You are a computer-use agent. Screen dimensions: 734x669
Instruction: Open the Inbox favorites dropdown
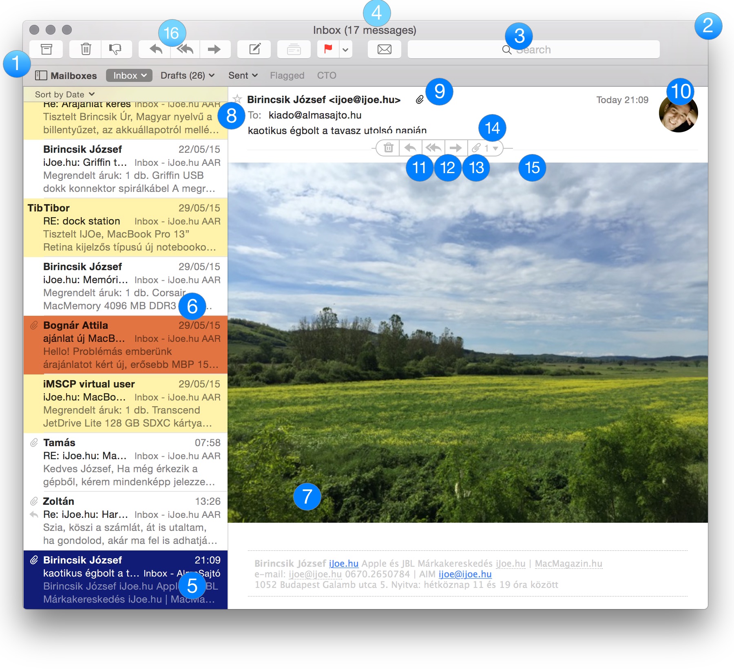coord(129,75)
